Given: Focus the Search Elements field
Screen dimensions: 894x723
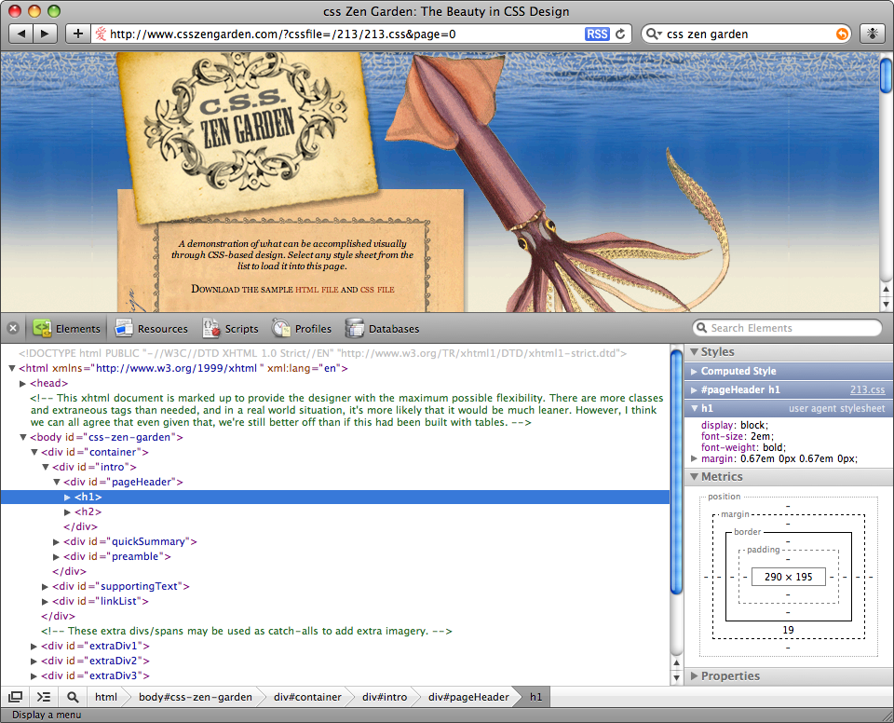Looking at the screenshot, I should click(x=788, y=328).
